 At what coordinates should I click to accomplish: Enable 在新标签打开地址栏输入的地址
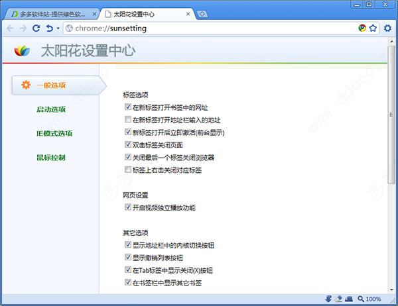point(128,119)
